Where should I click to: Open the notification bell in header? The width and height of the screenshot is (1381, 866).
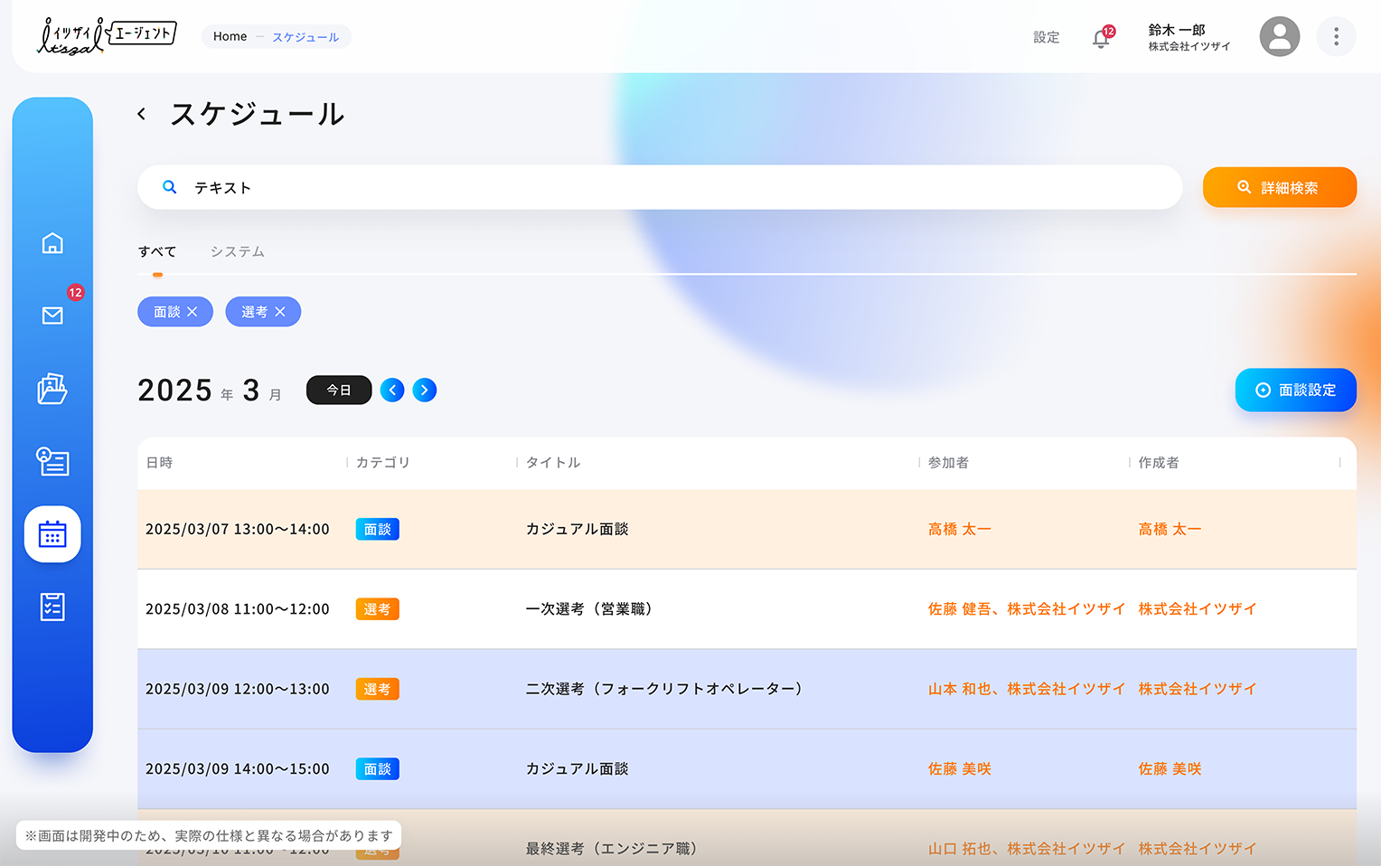click(x=1101, y=38)
